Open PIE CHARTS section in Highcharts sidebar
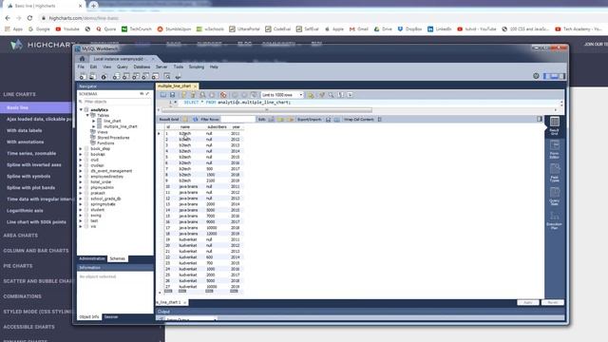Viewport: 608px width, 342px height. tap(18, 266)
